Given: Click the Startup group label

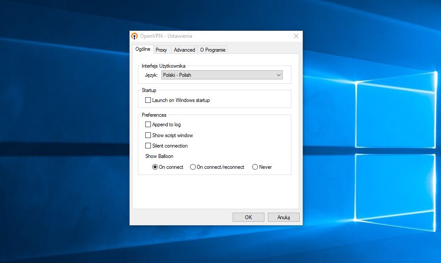Looking at the screenshot, I should click(149, 90).
